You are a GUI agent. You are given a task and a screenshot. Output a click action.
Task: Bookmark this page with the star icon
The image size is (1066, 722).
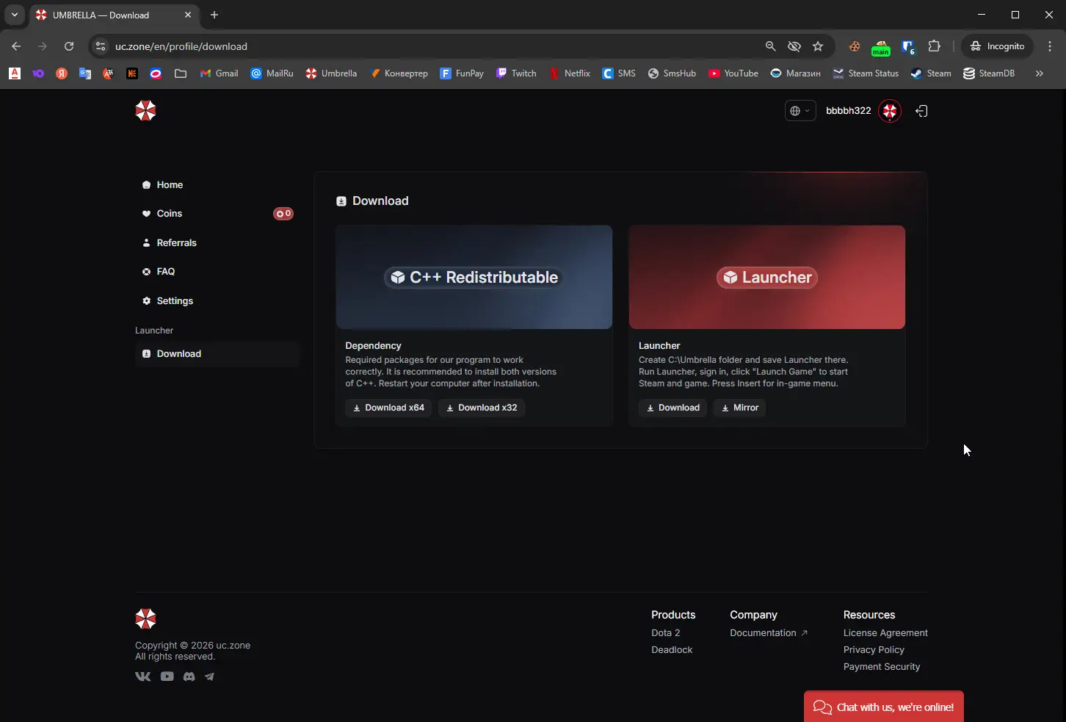tap(818, 46)
